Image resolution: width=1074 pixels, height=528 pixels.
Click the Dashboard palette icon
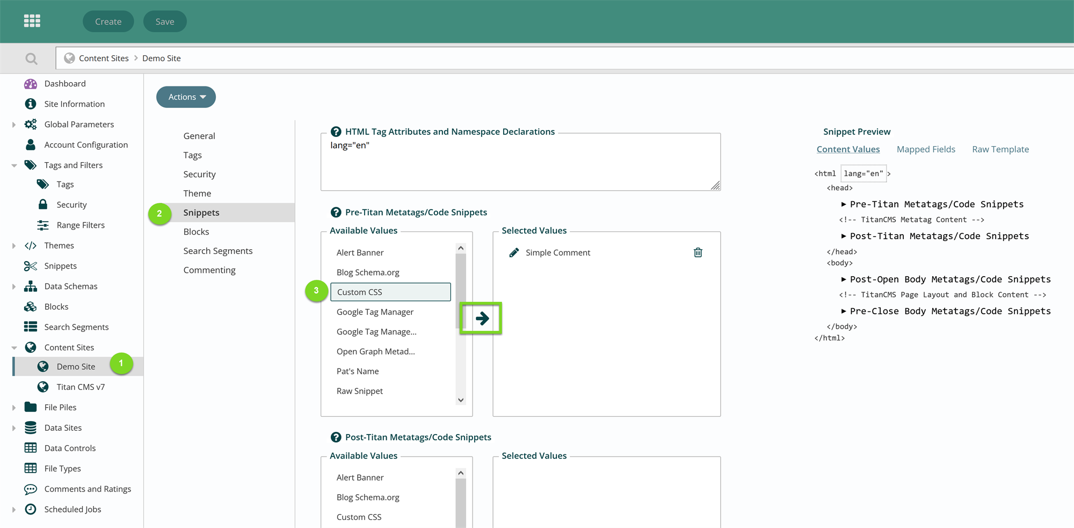31,84
